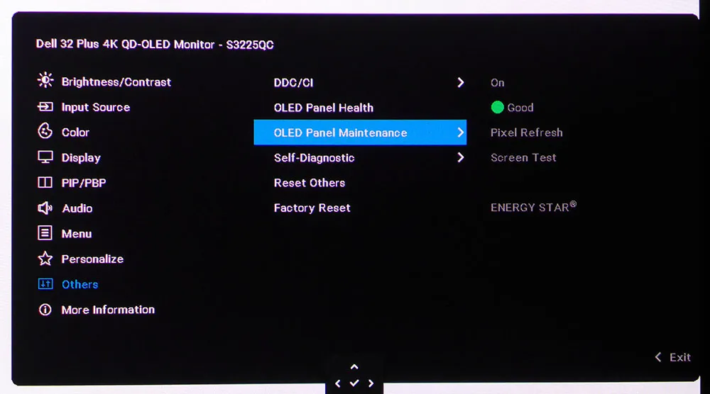Select the Display monitor icon
Image resolution: width=710 pixels, height=394 pixels.
tap(45, 157)
